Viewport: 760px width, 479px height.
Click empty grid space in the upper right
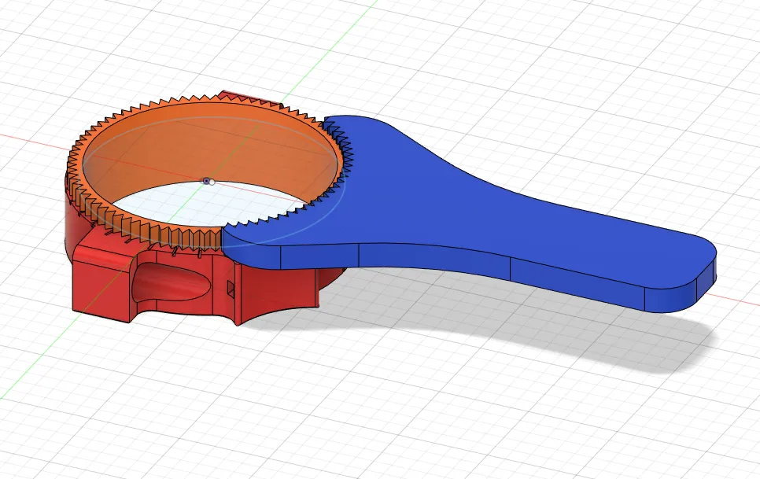(x=629, y=63)
